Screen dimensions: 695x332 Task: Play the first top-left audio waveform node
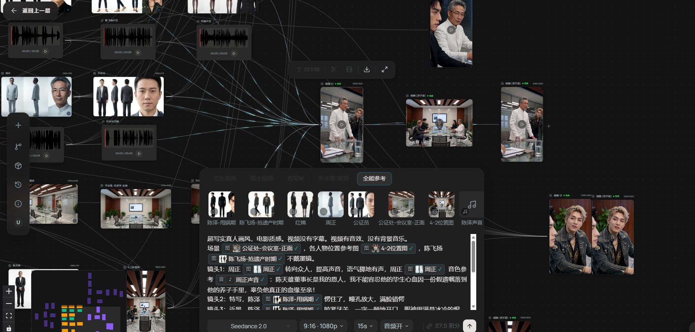(46, 51)
